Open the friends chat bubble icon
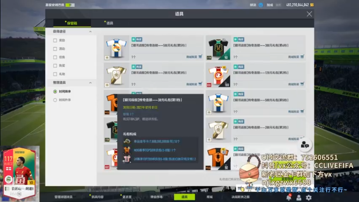 pyautogui.click(x=305, y=145)
